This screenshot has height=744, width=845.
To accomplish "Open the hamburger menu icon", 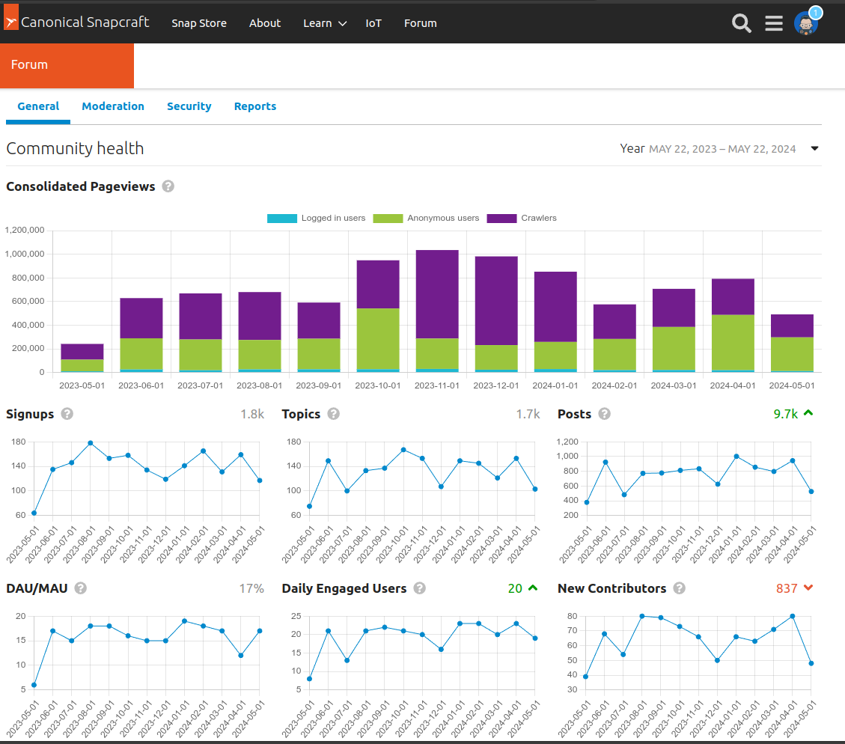I will pos(774,23).
